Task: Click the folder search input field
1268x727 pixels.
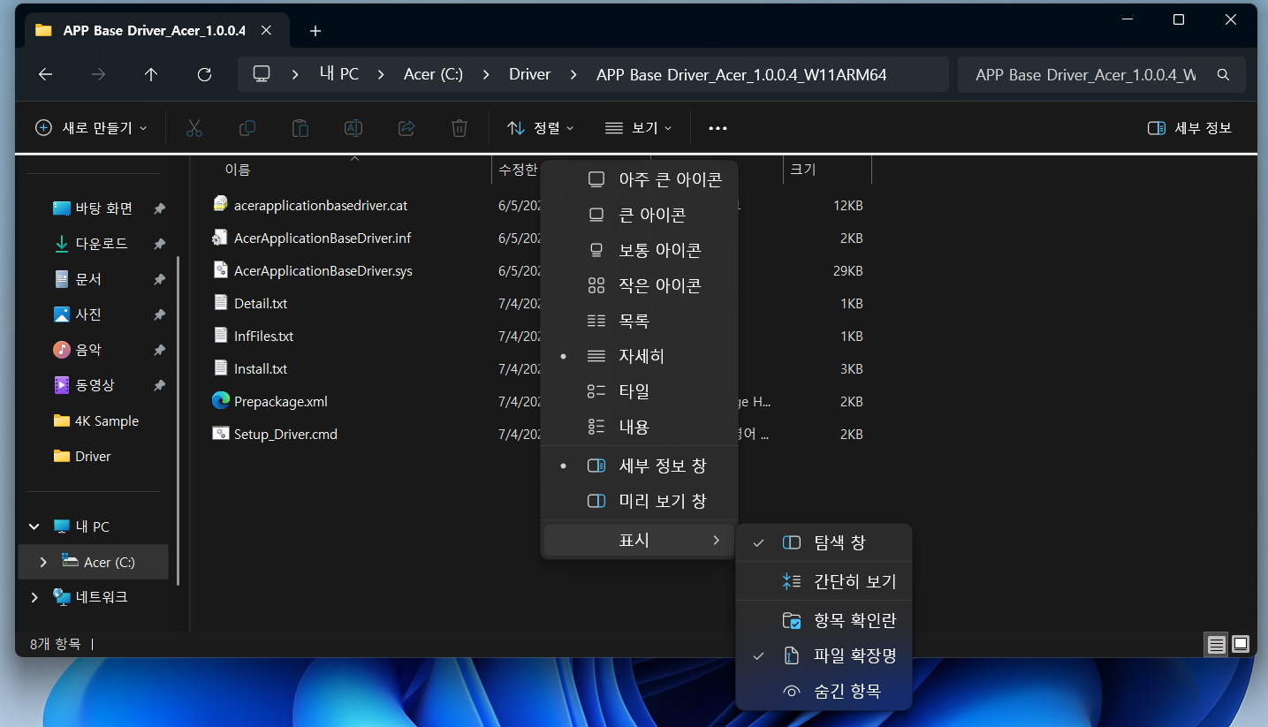Action: click(x=1087, y=75)
